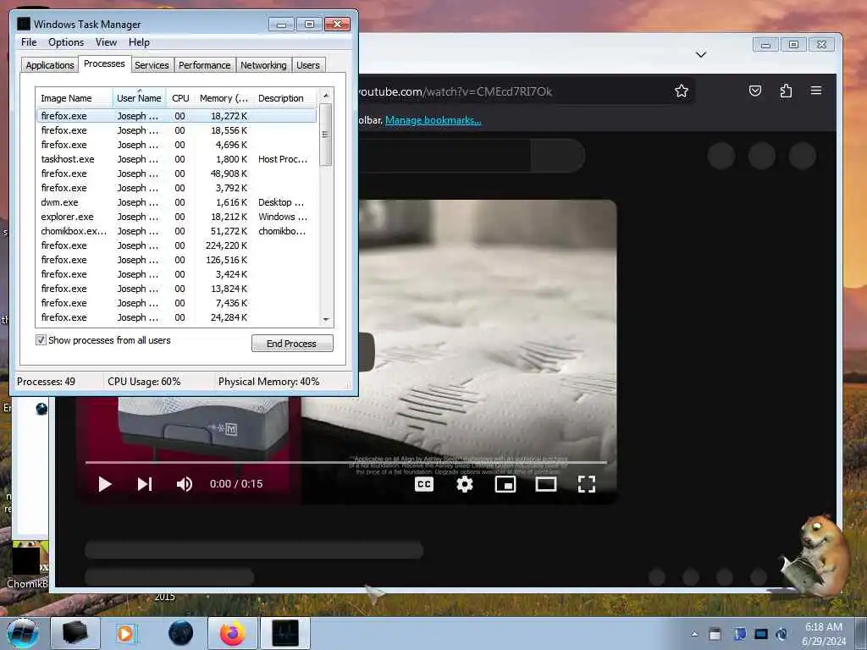Sort by Image Name column header

(75, 98)
